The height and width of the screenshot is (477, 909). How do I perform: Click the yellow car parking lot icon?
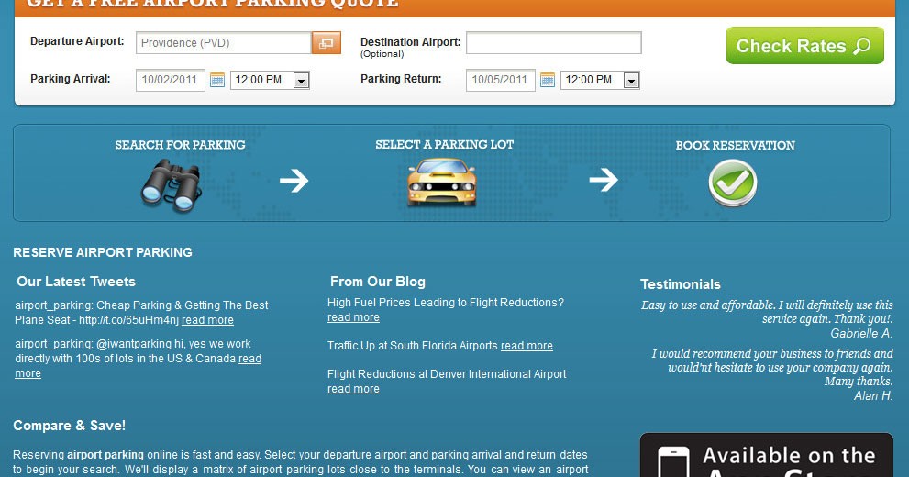click(441, 182)
